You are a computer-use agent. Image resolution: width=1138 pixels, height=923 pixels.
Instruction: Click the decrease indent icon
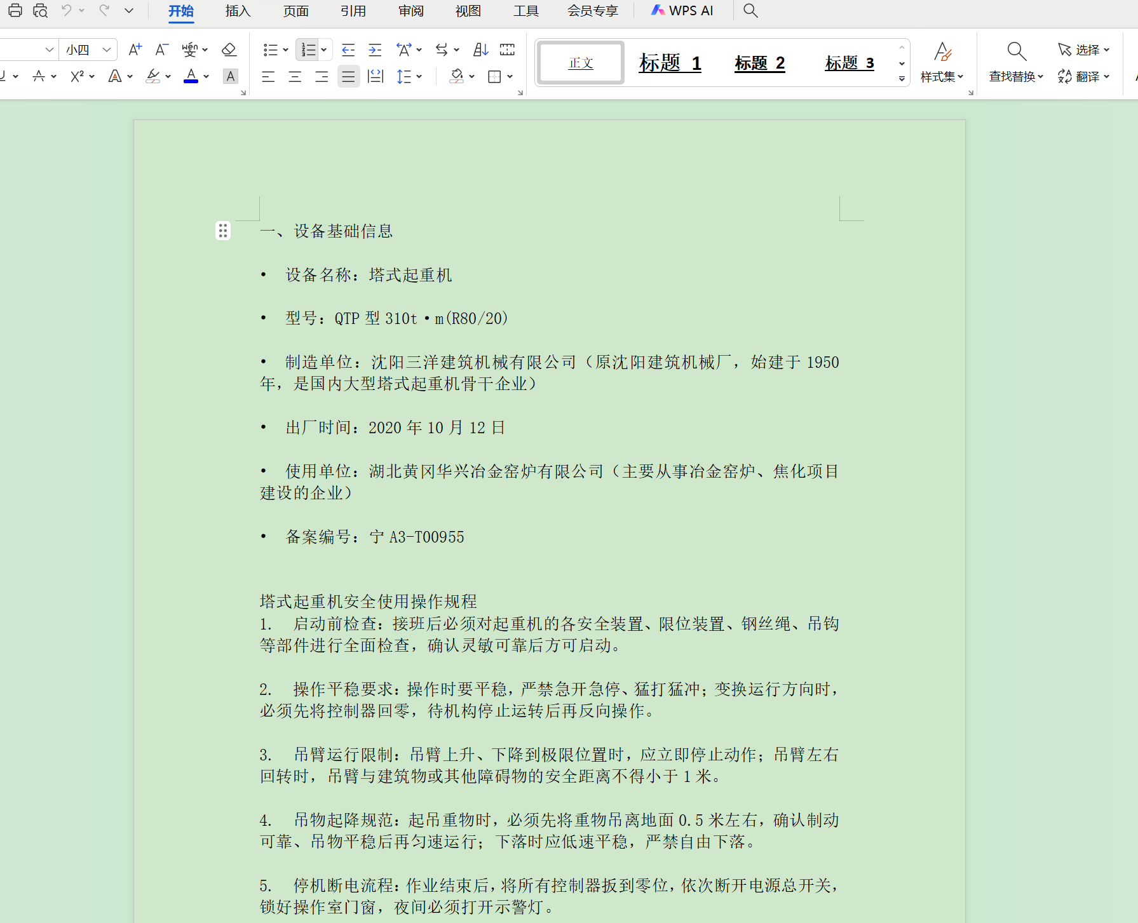click(x=348, y=50)
